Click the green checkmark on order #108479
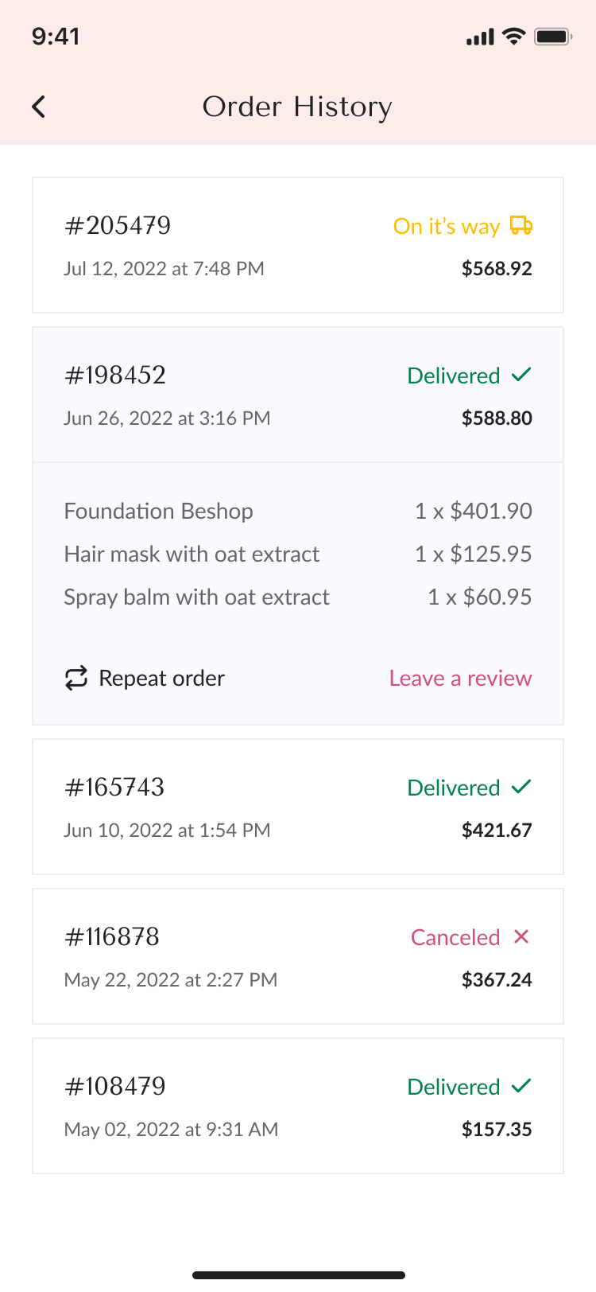Screen dimensions: 596x1292 tap(521, 1086)
